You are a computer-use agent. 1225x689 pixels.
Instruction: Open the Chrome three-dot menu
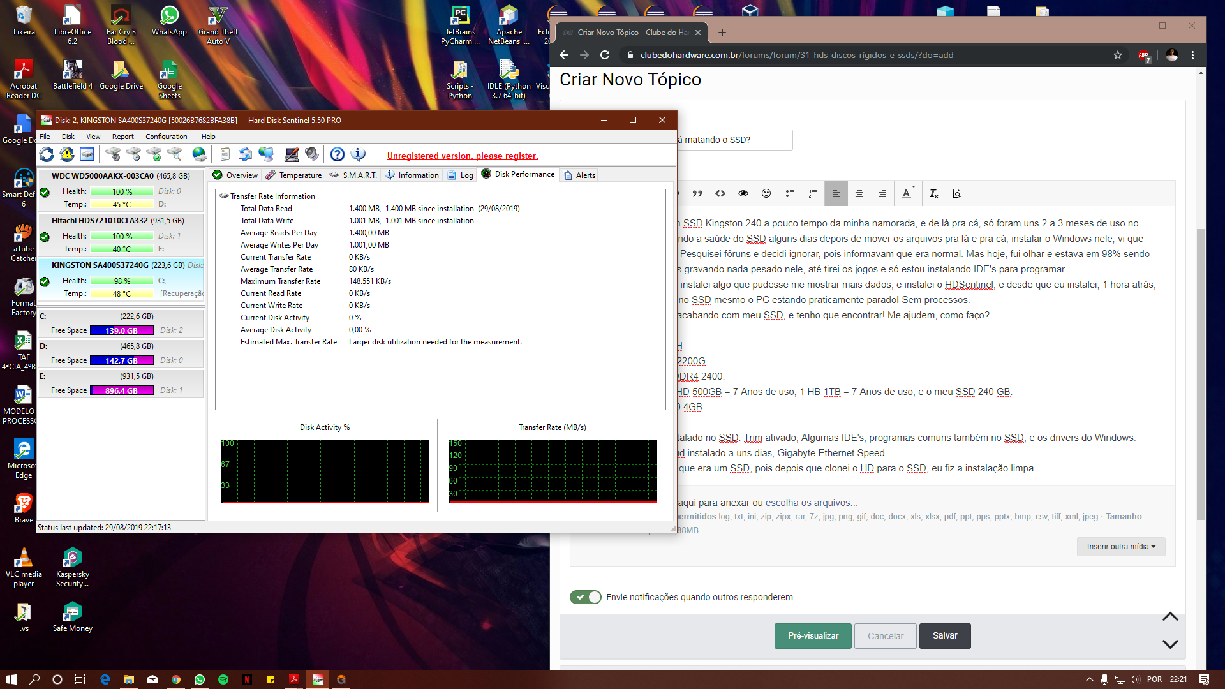(1192, 55)
